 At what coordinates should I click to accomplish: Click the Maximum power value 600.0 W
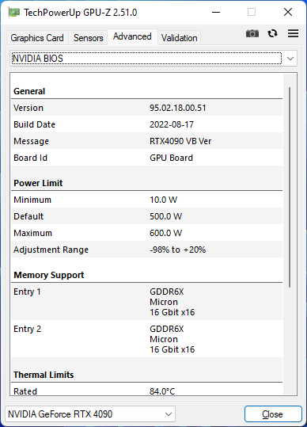coord(165,233)
